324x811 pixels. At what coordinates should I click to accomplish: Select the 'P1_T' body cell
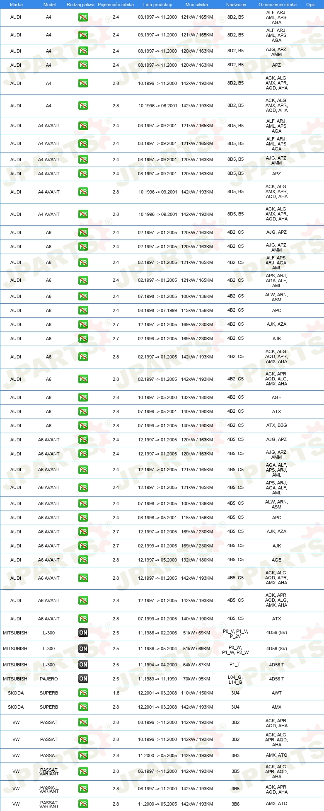click(235, 664)
